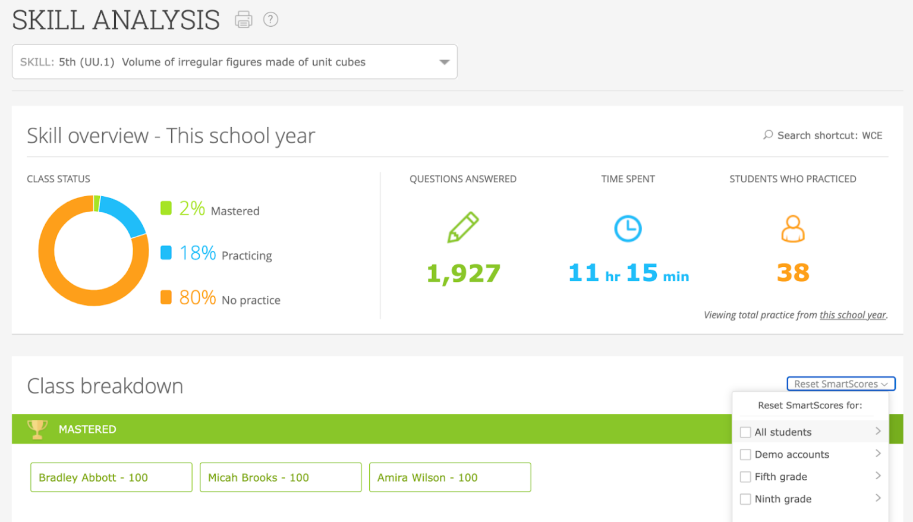Tick the Demo accounts checkbox
This screenshot has height=522, width=913.
[745, 455]
